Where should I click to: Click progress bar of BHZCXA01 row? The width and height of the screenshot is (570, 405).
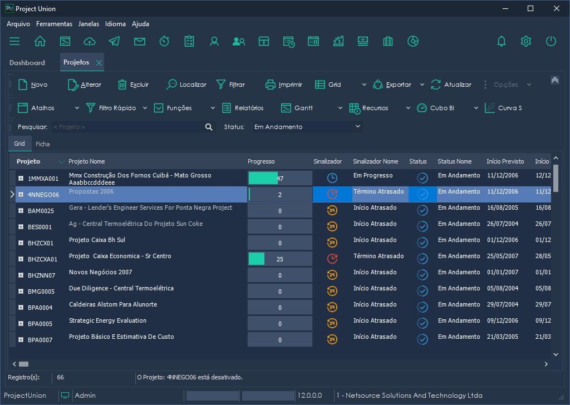(279, 259)
